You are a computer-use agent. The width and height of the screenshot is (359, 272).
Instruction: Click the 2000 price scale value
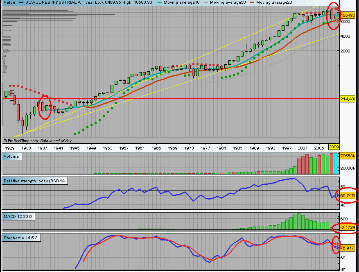point(345,51)
